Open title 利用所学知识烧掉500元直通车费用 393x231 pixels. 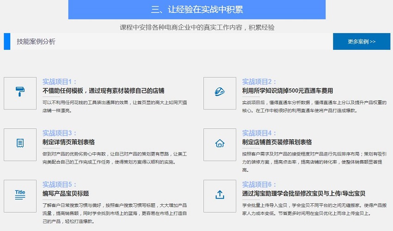[288, 91]
